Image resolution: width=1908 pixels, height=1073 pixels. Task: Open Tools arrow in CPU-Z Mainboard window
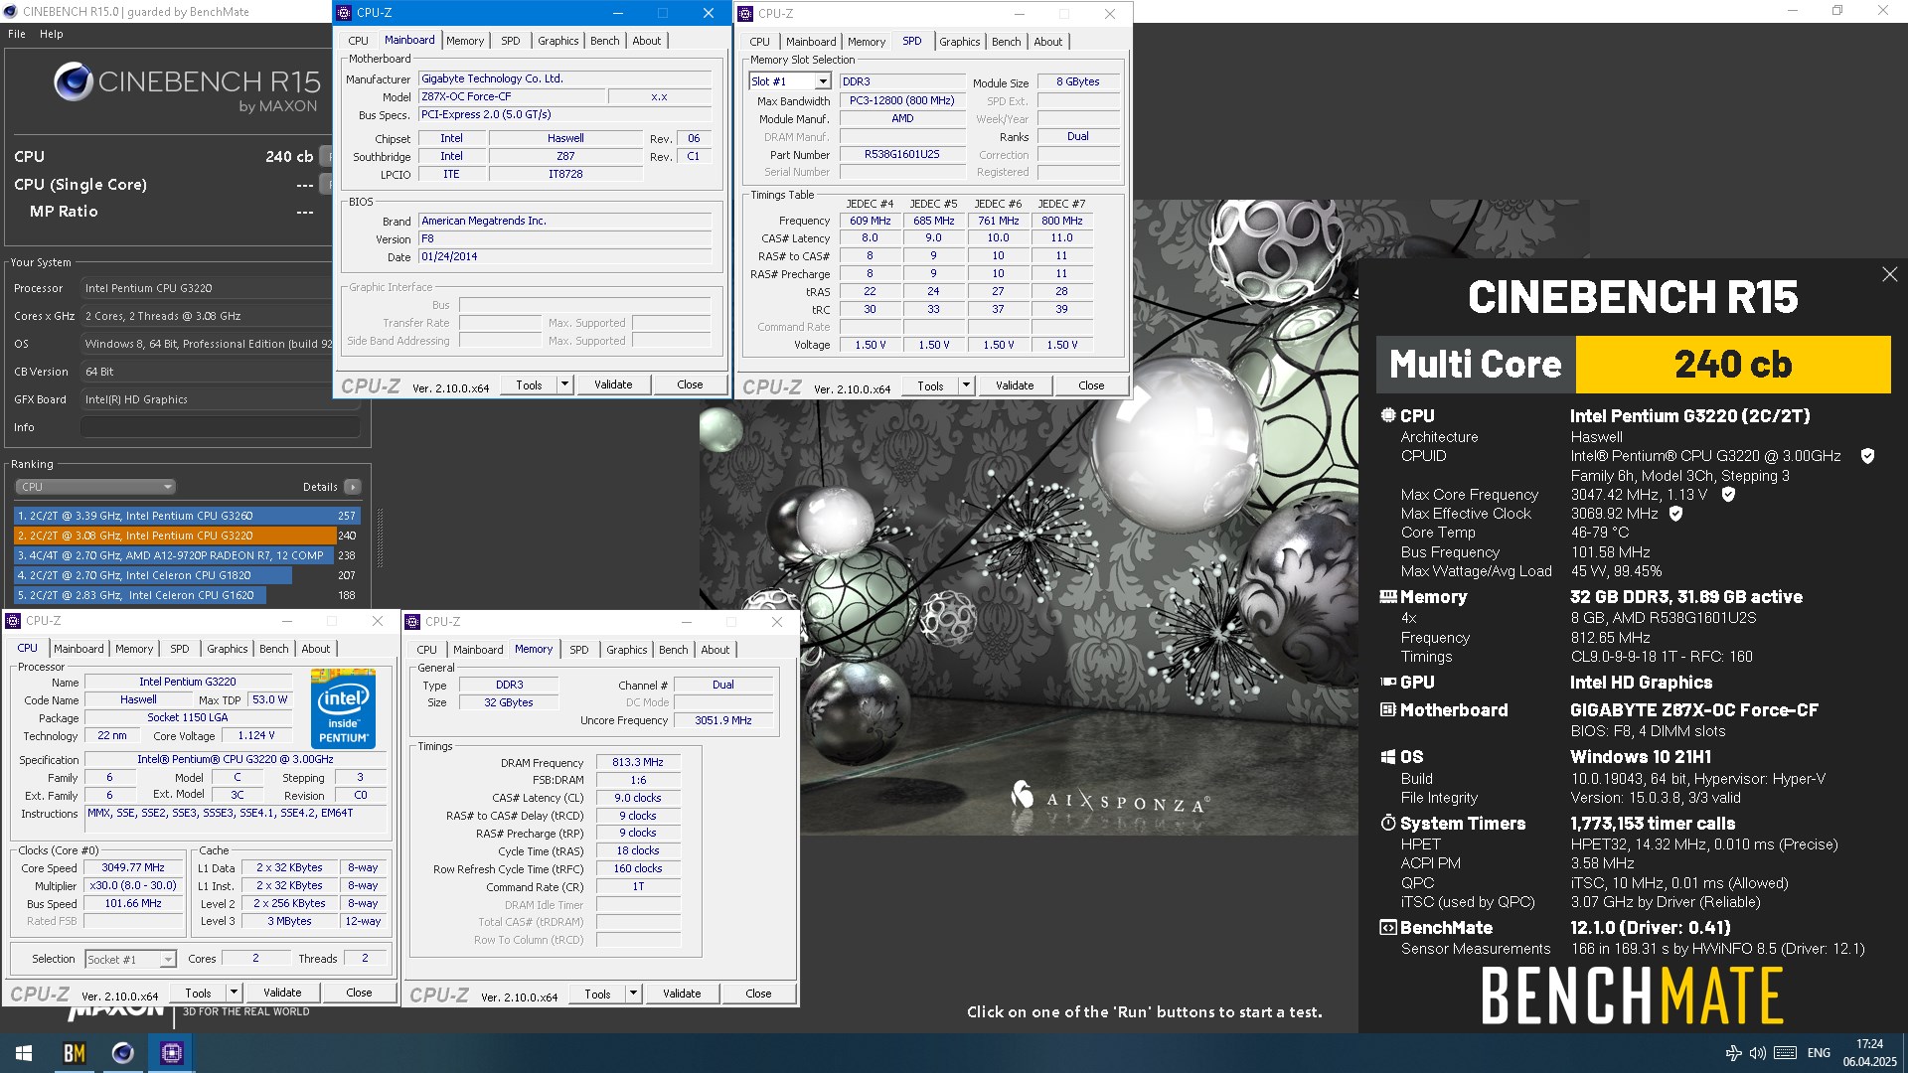point(564,384)
